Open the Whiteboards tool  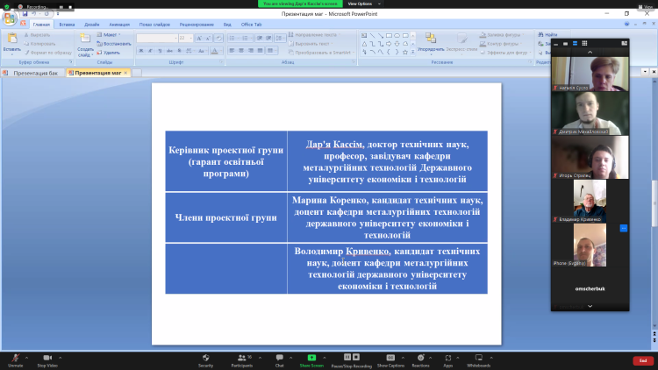pyautogui.click(x=478, y=358)
